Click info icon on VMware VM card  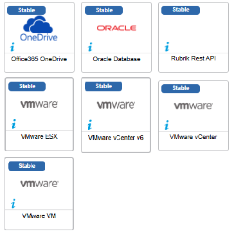(14, 204)
